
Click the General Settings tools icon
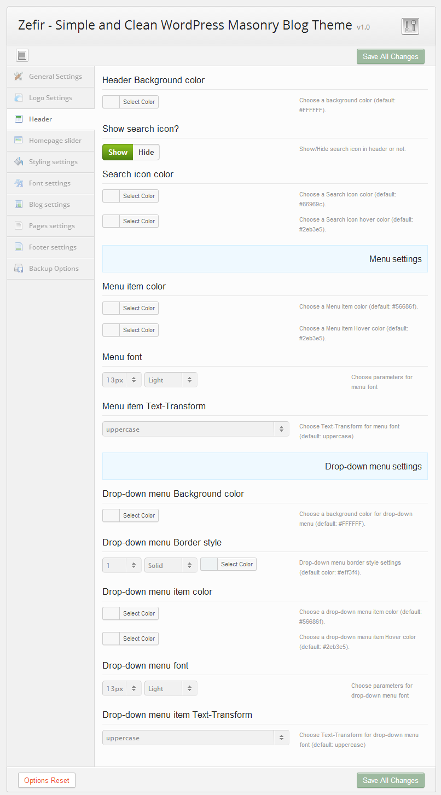tap(19, 77)
